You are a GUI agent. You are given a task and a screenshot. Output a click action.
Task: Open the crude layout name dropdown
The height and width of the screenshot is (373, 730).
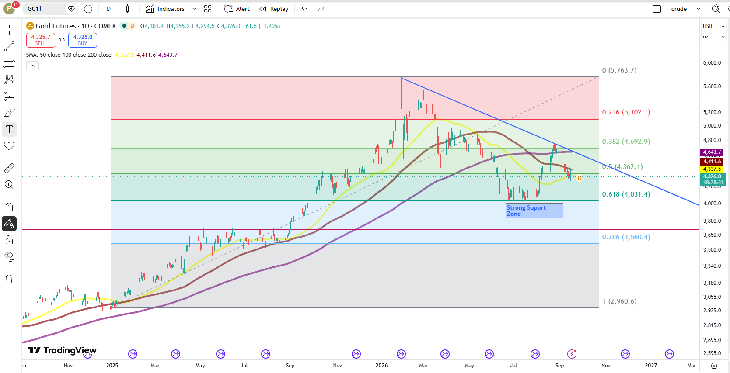click(685, 9)
